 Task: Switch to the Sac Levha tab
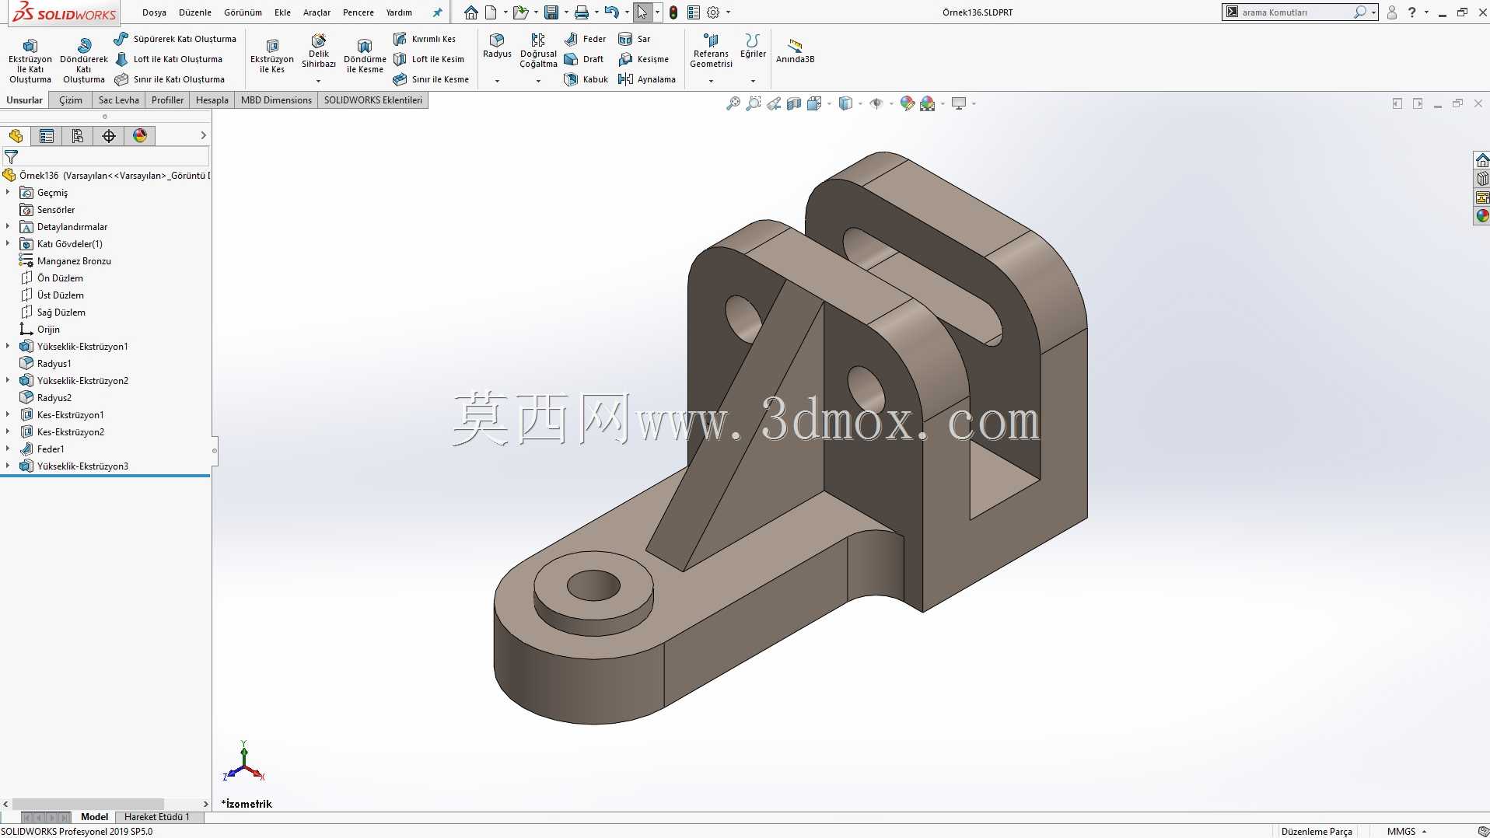click(118, 100)
